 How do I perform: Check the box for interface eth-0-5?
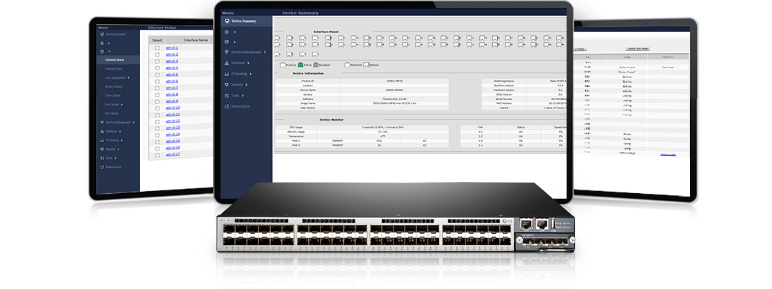[x=157, y=74]
